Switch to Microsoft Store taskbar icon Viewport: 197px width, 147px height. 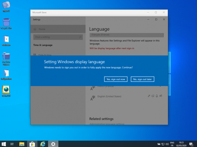(x=32, y=144)
